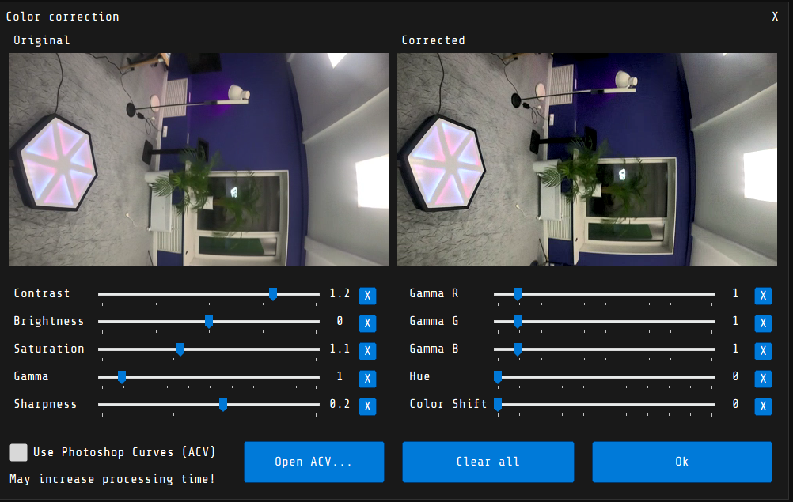
Task: Click the Corrected preview image
Action: [586, 160]
